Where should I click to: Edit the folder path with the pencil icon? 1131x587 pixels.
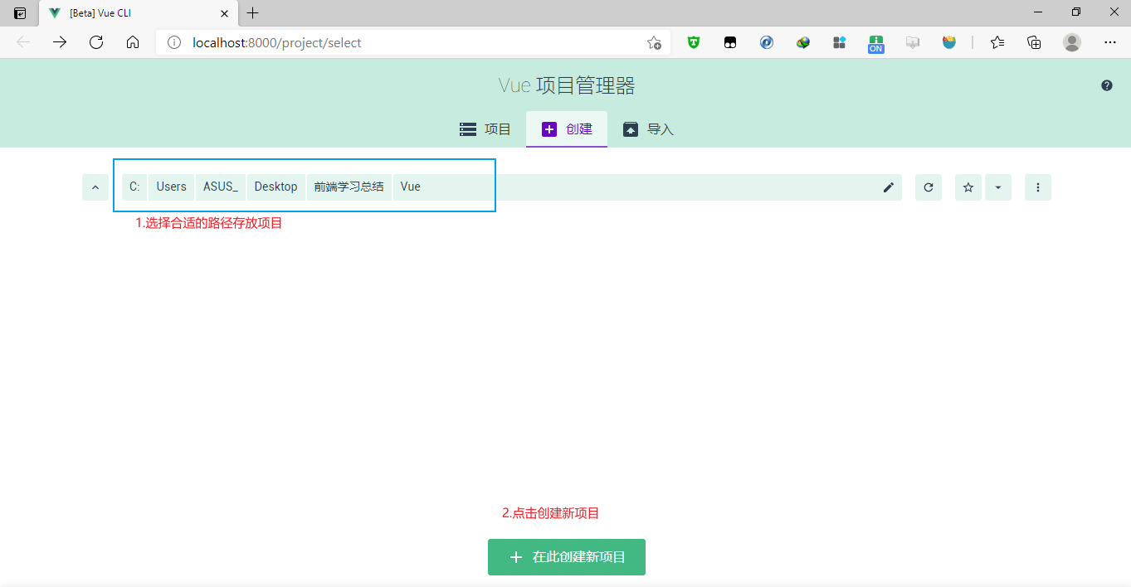pos(889,187)
